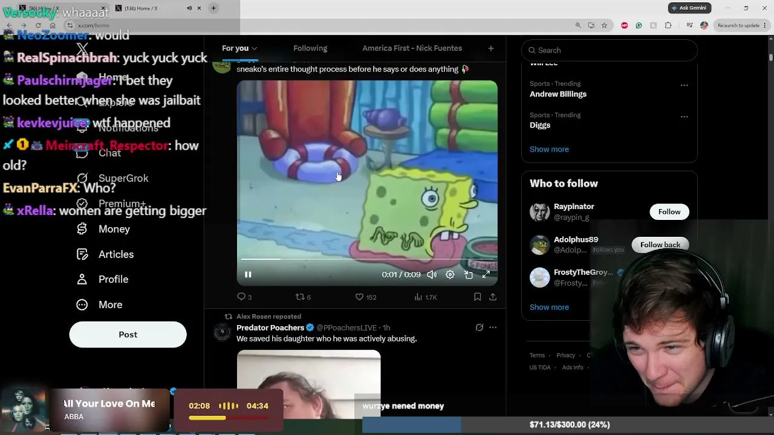Screen dimensions: 774x435
Task: Open Chrome profile avatar
Action: (704, 25)
